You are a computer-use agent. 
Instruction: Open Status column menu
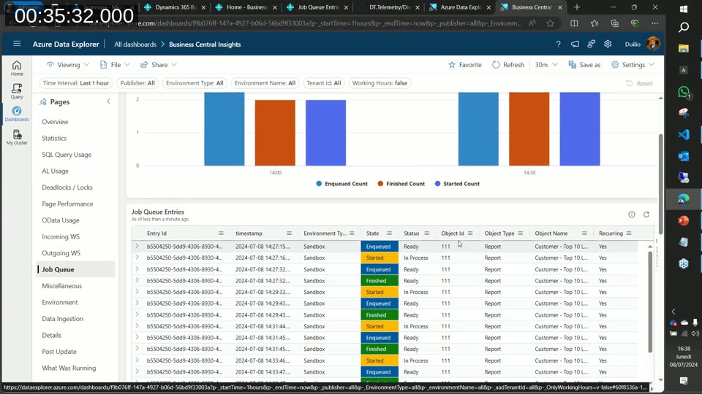426,233
